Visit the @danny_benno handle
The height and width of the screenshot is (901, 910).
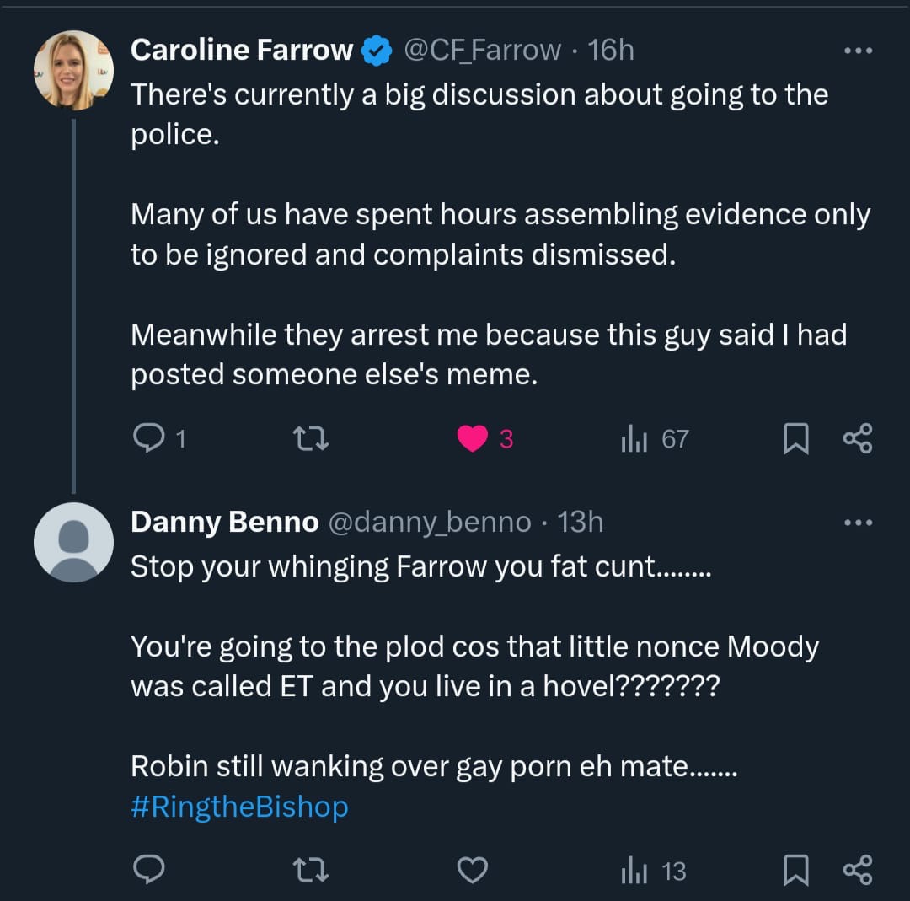428,523
